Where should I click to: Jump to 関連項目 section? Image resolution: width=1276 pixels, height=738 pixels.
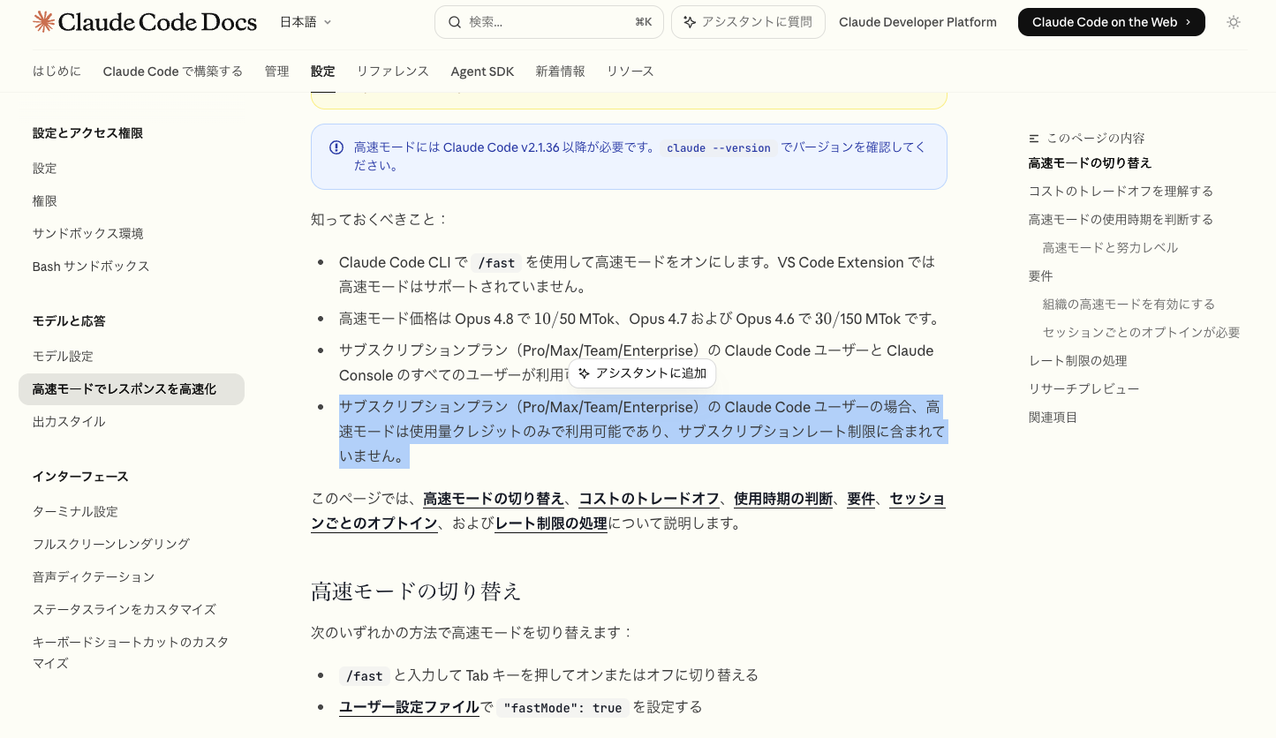[x=1053, y=418]
